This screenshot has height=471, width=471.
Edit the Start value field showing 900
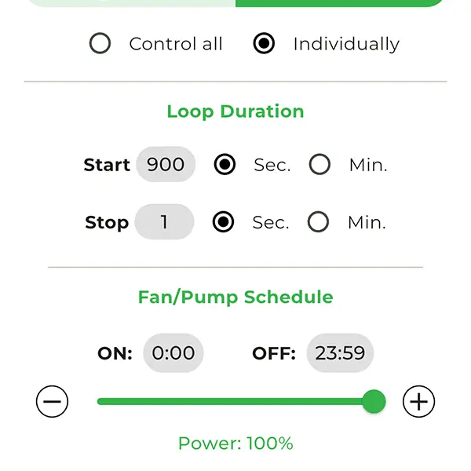[x=166, y=165]
